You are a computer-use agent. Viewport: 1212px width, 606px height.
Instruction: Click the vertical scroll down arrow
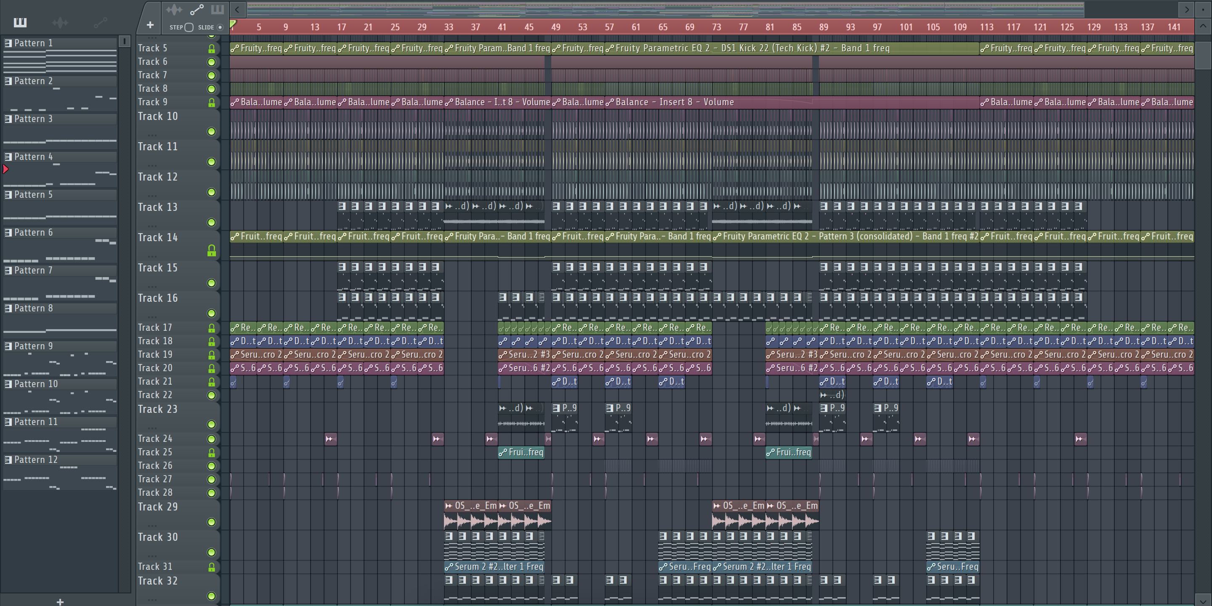(1203, 599)
